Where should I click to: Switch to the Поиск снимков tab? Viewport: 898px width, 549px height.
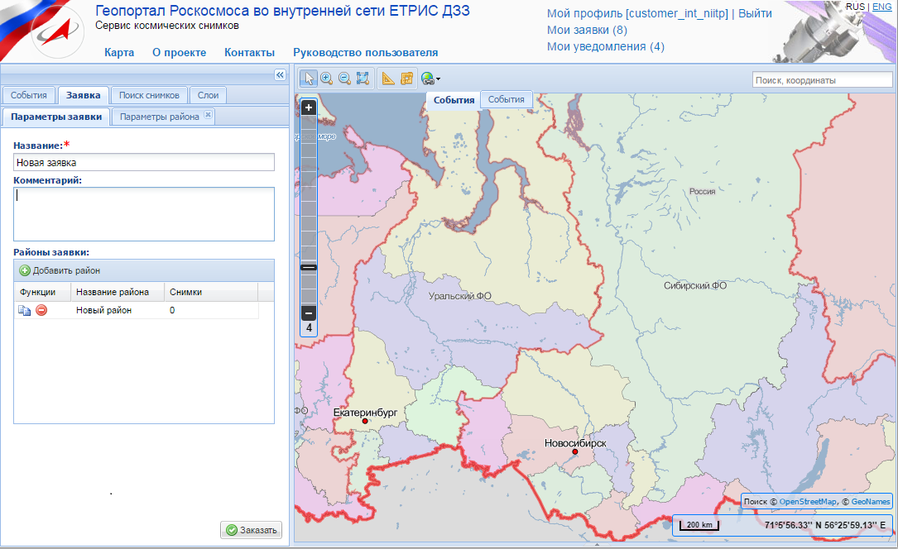click(x=149, y=95)
